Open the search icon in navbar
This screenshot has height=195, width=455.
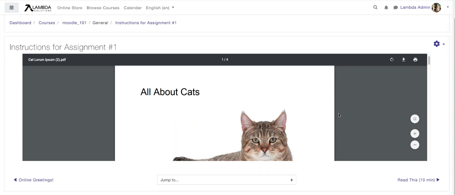375,7
